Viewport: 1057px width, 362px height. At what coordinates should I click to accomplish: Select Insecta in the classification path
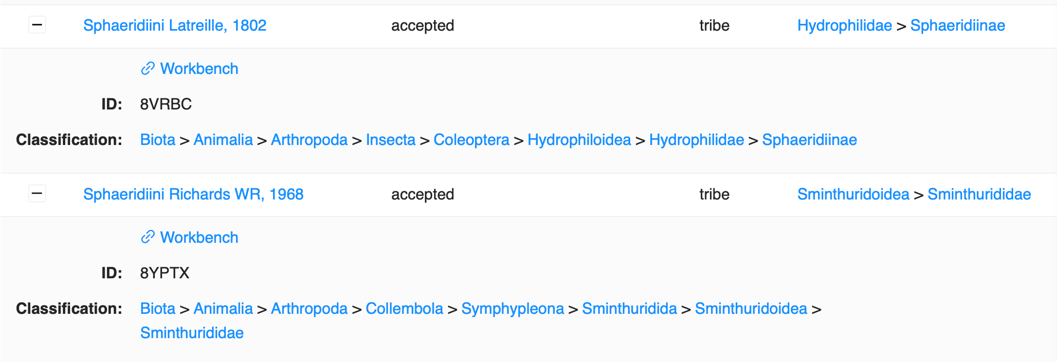point(391,139)
